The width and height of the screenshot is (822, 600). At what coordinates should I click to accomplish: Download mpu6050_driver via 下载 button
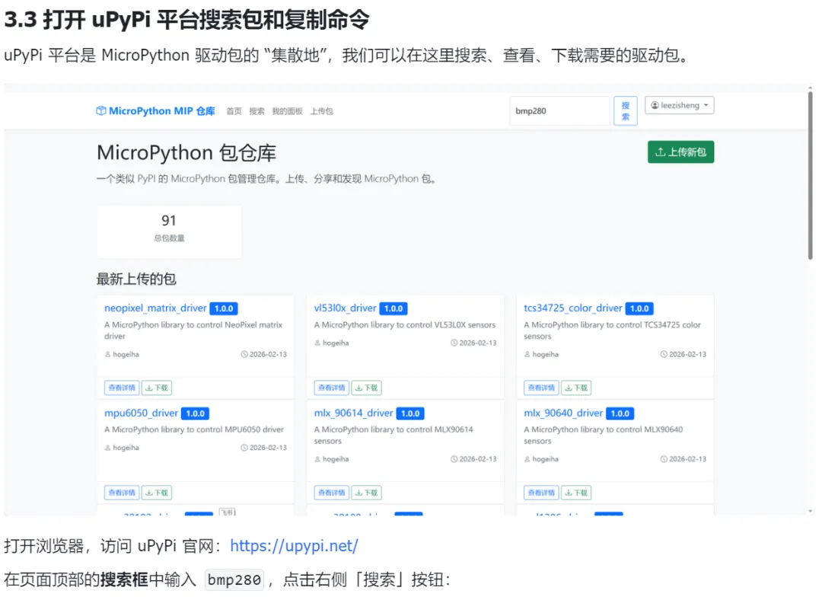coord(157,493)
